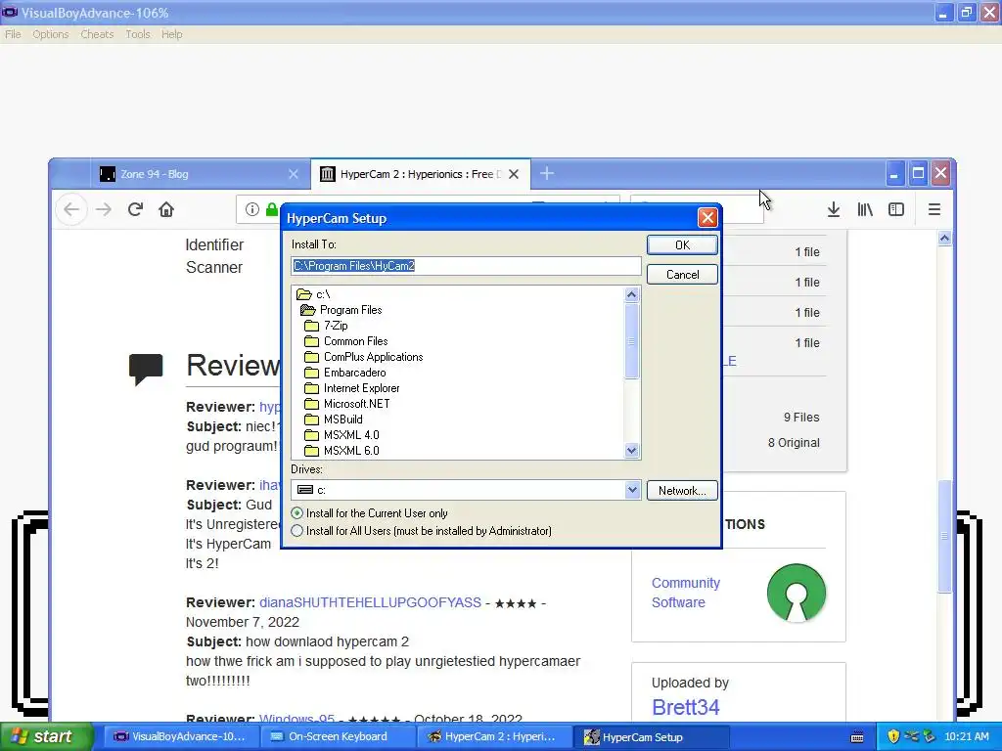Switch to On-Screen Keyboard taskbar button
Screen dimensions: 1002x751
click(337, 737)
